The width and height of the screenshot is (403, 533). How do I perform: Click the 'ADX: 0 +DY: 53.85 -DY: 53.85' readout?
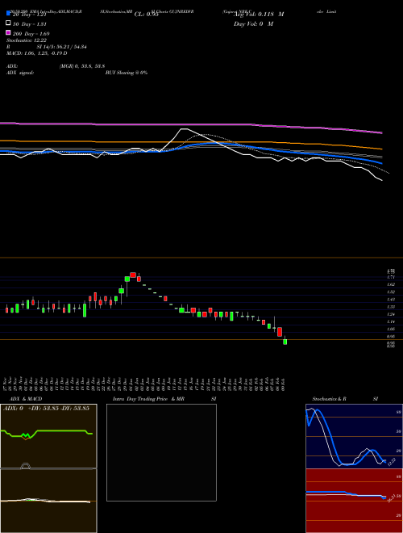click(x=46, y=409)
